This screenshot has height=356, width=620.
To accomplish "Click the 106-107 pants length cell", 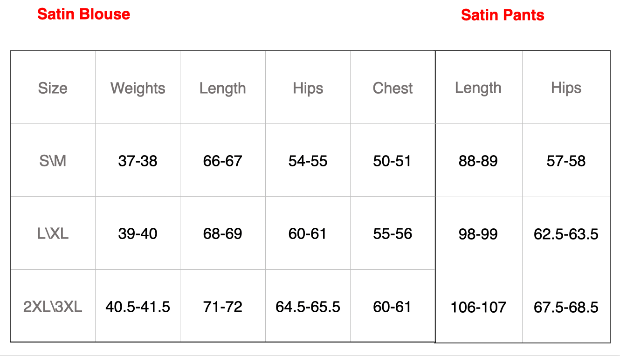I will [x=478, y=307].
